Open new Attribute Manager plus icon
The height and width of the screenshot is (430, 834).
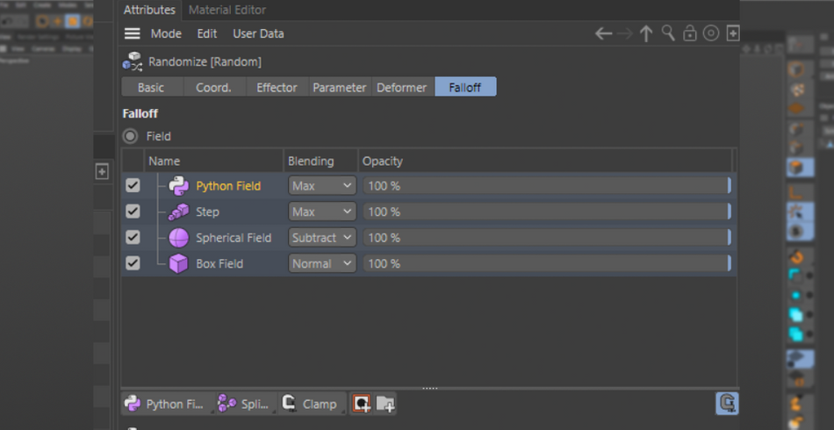[x=733, y=33]
